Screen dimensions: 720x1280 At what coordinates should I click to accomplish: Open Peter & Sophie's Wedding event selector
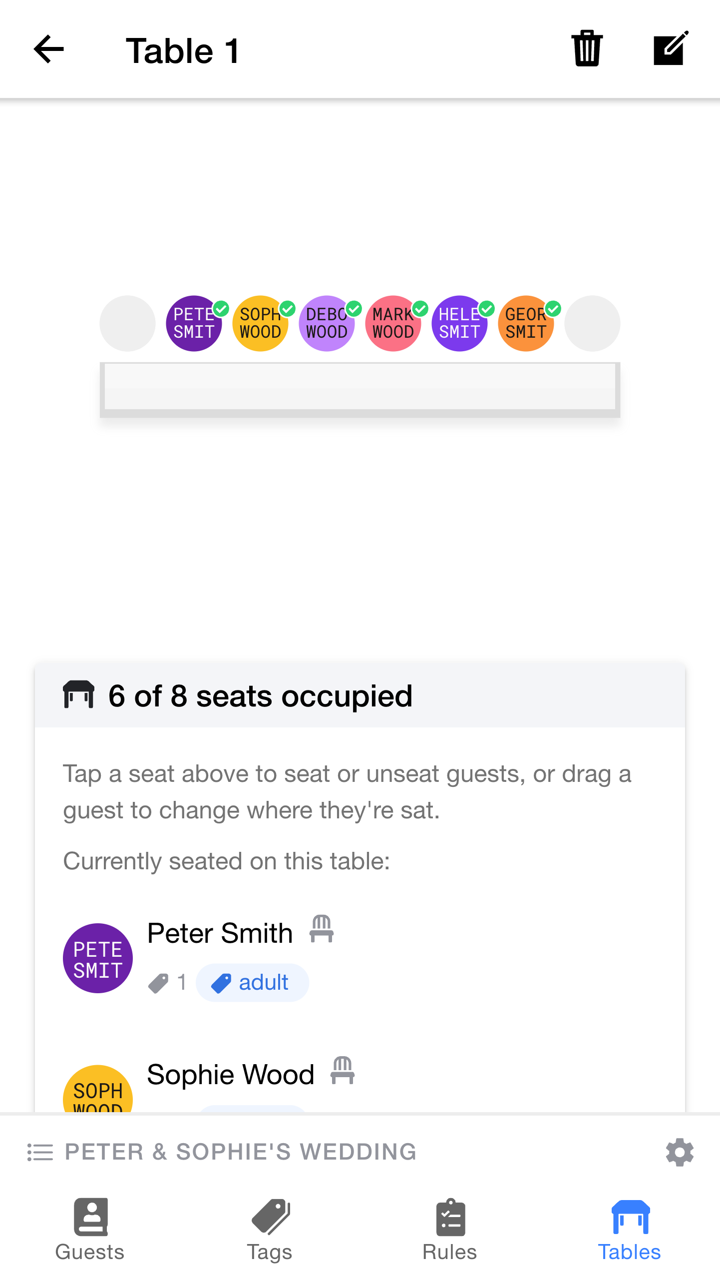241,1152
